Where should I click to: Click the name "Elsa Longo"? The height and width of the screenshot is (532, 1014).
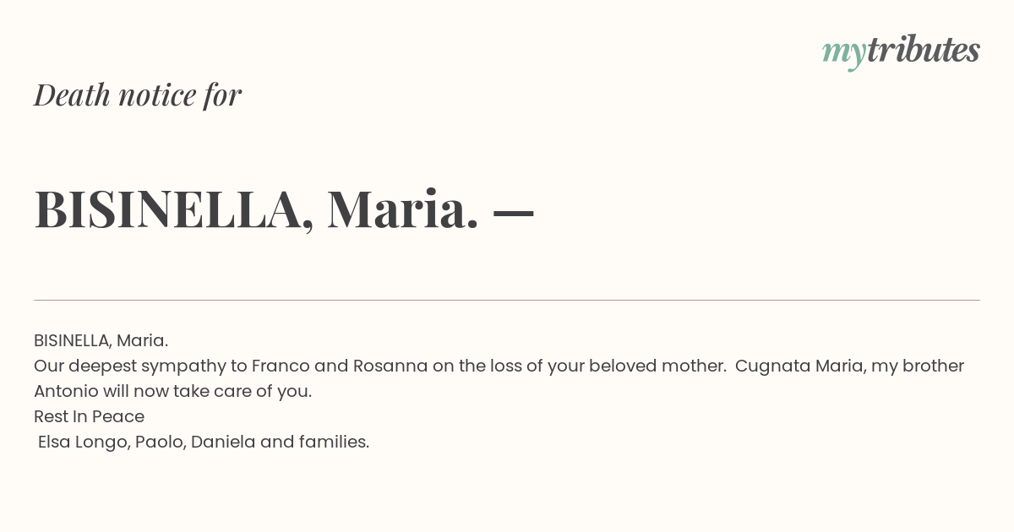click(84, 442)
